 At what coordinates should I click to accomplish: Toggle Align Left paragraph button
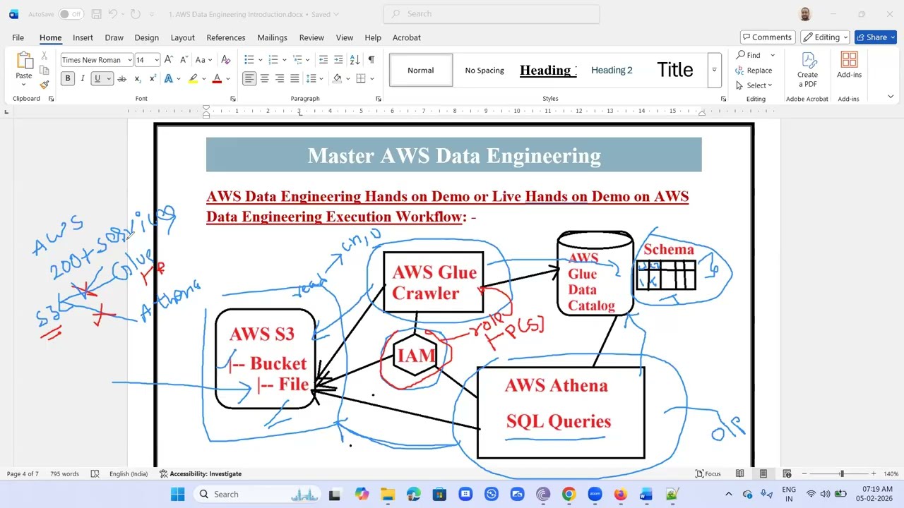point(249,78)
